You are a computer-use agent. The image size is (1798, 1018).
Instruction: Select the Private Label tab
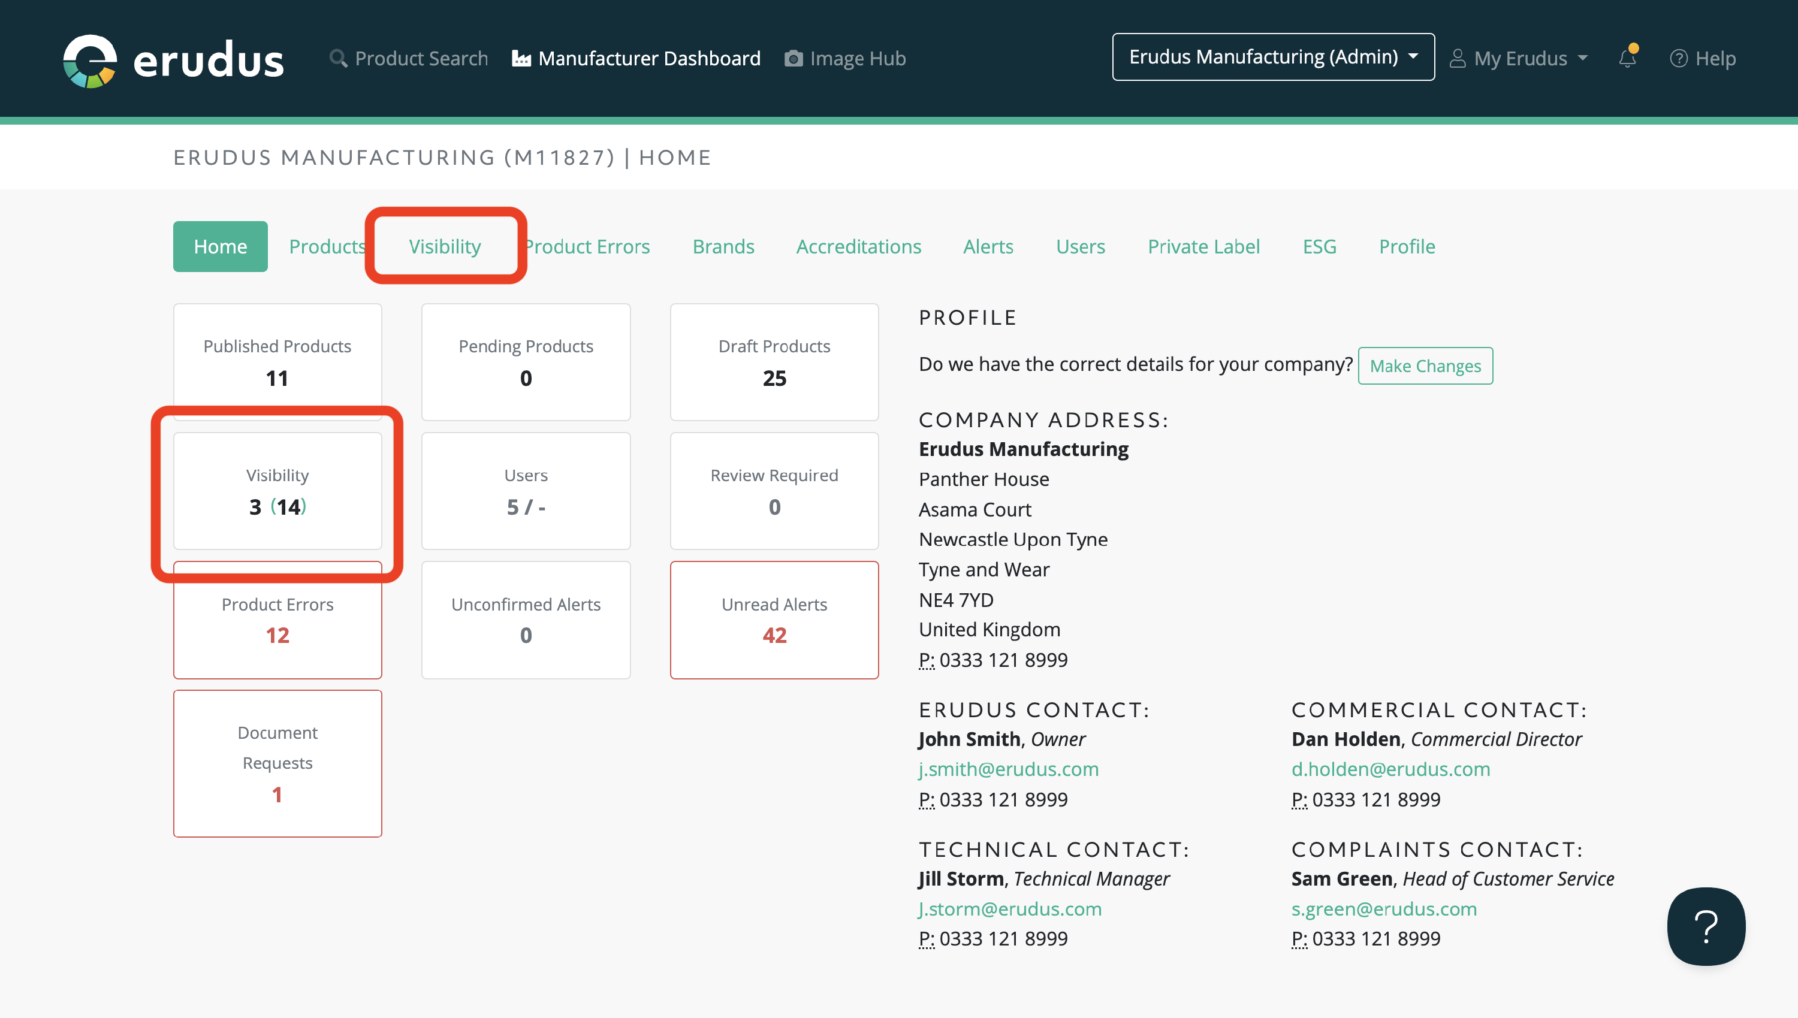point(1203,246)
